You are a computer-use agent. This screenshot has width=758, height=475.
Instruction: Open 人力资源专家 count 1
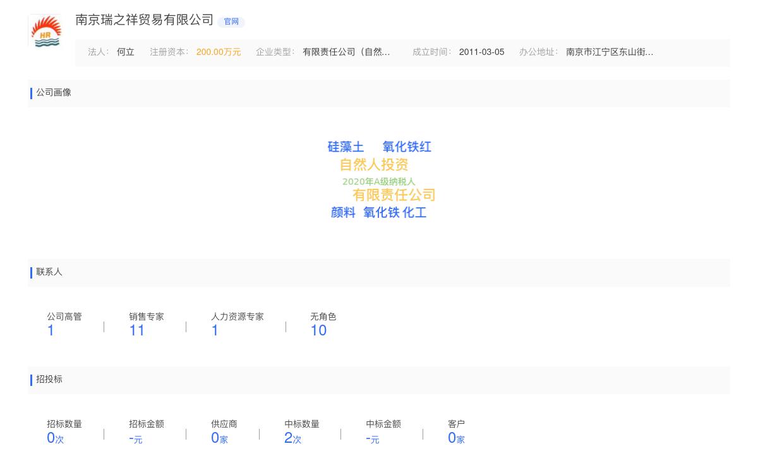[215, 330]
